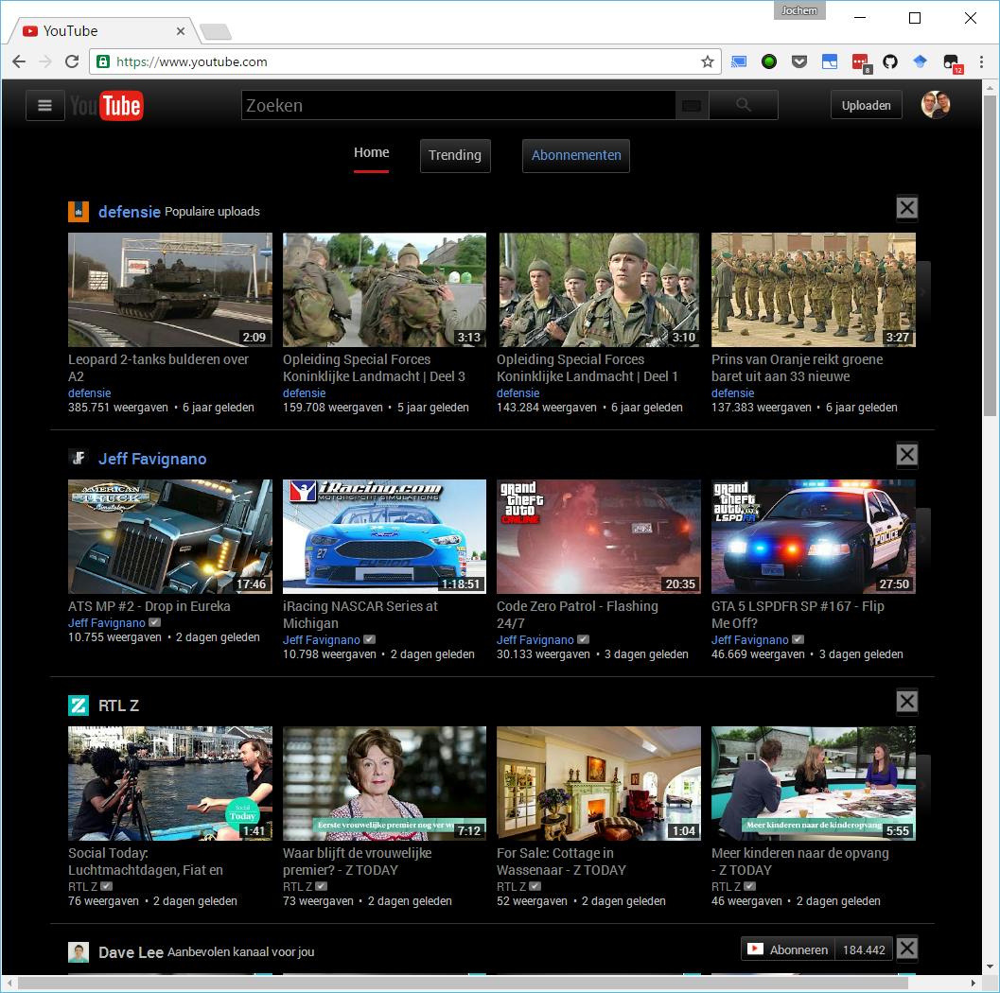
Task: Open a new browser tab
Action: [216, 31]
